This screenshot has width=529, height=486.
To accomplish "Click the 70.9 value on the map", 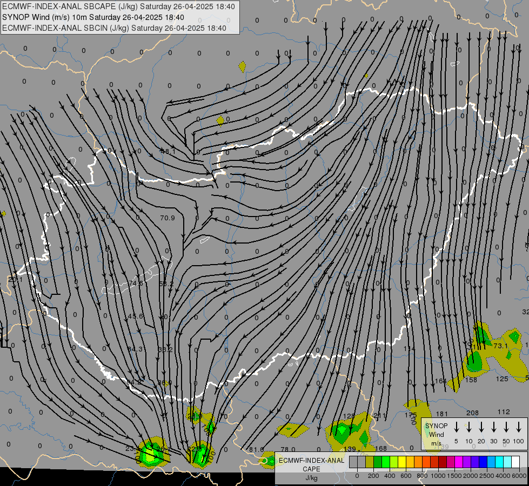I will (x=168, y=218).
